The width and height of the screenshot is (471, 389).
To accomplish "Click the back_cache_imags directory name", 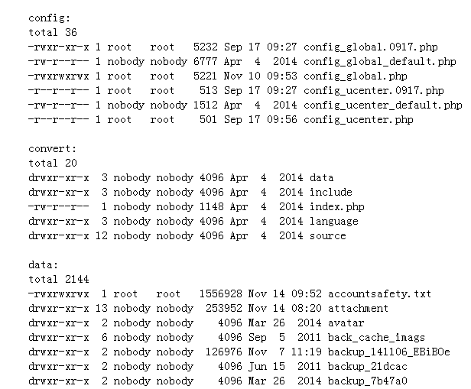I will pos(377,338).
